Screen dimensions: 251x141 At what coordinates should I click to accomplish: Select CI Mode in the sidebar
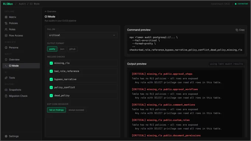click(21, 66)
